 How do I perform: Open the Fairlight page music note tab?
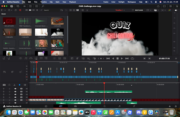click(x=119, y=106)
